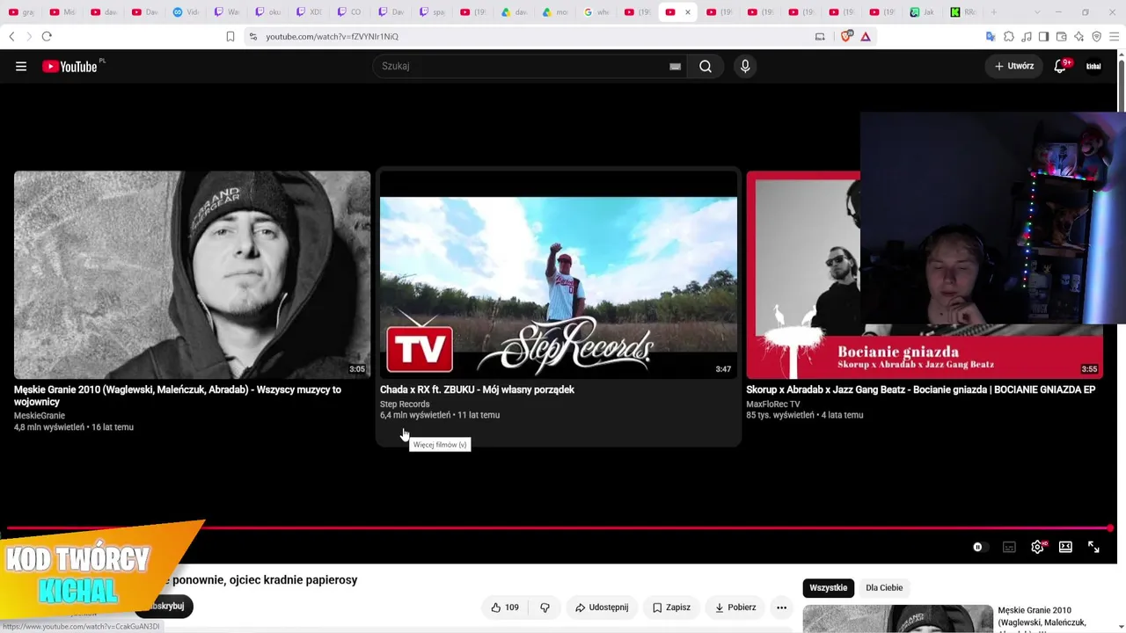This screenshot has width=1126, height=633.
Task: Seek on the red video progress bar
Action: tap(559, 528)
